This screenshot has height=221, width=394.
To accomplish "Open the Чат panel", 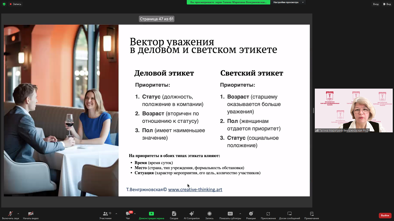I will point(128,215).
